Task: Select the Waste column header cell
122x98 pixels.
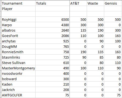Action: click(x=95, y=3)
